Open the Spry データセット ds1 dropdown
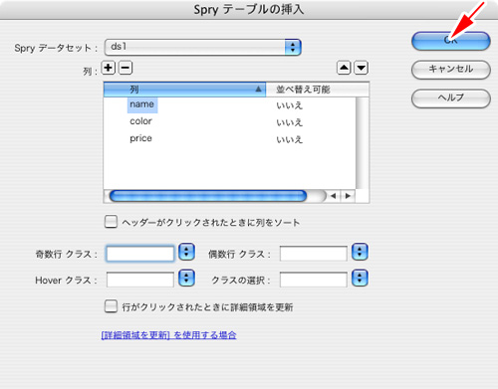 [203, 47]
